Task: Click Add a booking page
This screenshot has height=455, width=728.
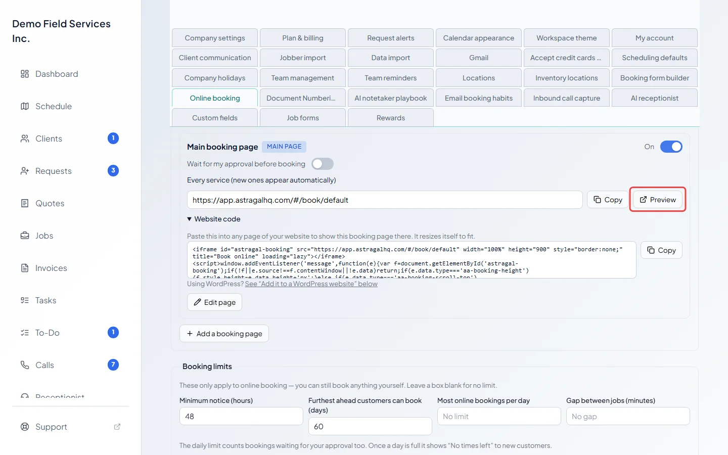Action: click(x=224, y=334)
